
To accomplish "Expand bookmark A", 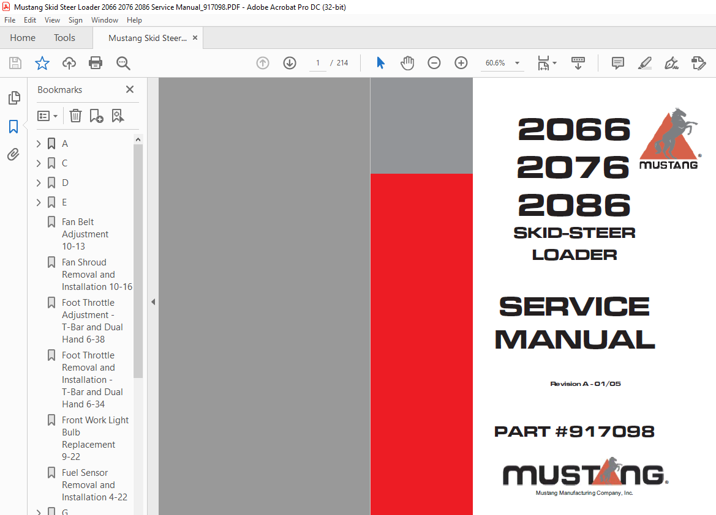I will click(x=39, y=144).
